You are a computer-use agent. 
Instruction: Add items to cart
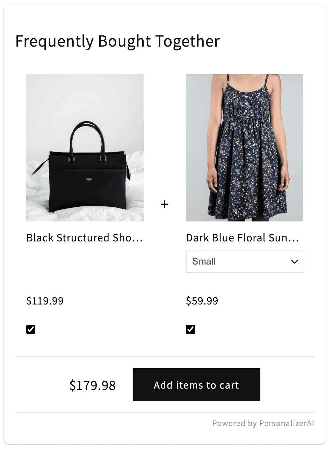pos(196,385)
